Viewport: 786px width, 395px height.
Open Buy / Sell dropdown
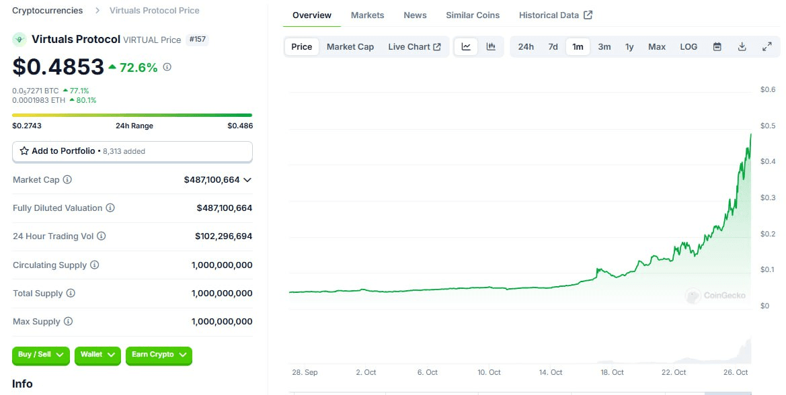pos(40,355)
